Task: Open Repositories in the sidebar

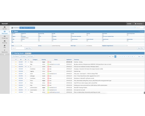Action: (x=5, y=51)
